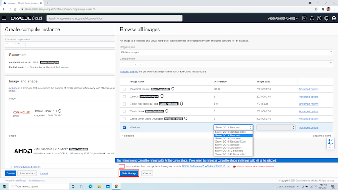Check the Canonical Ubuntu image checkbox
Image resolution: width=338 pixels, height=190 pixels.
point(124,89)
